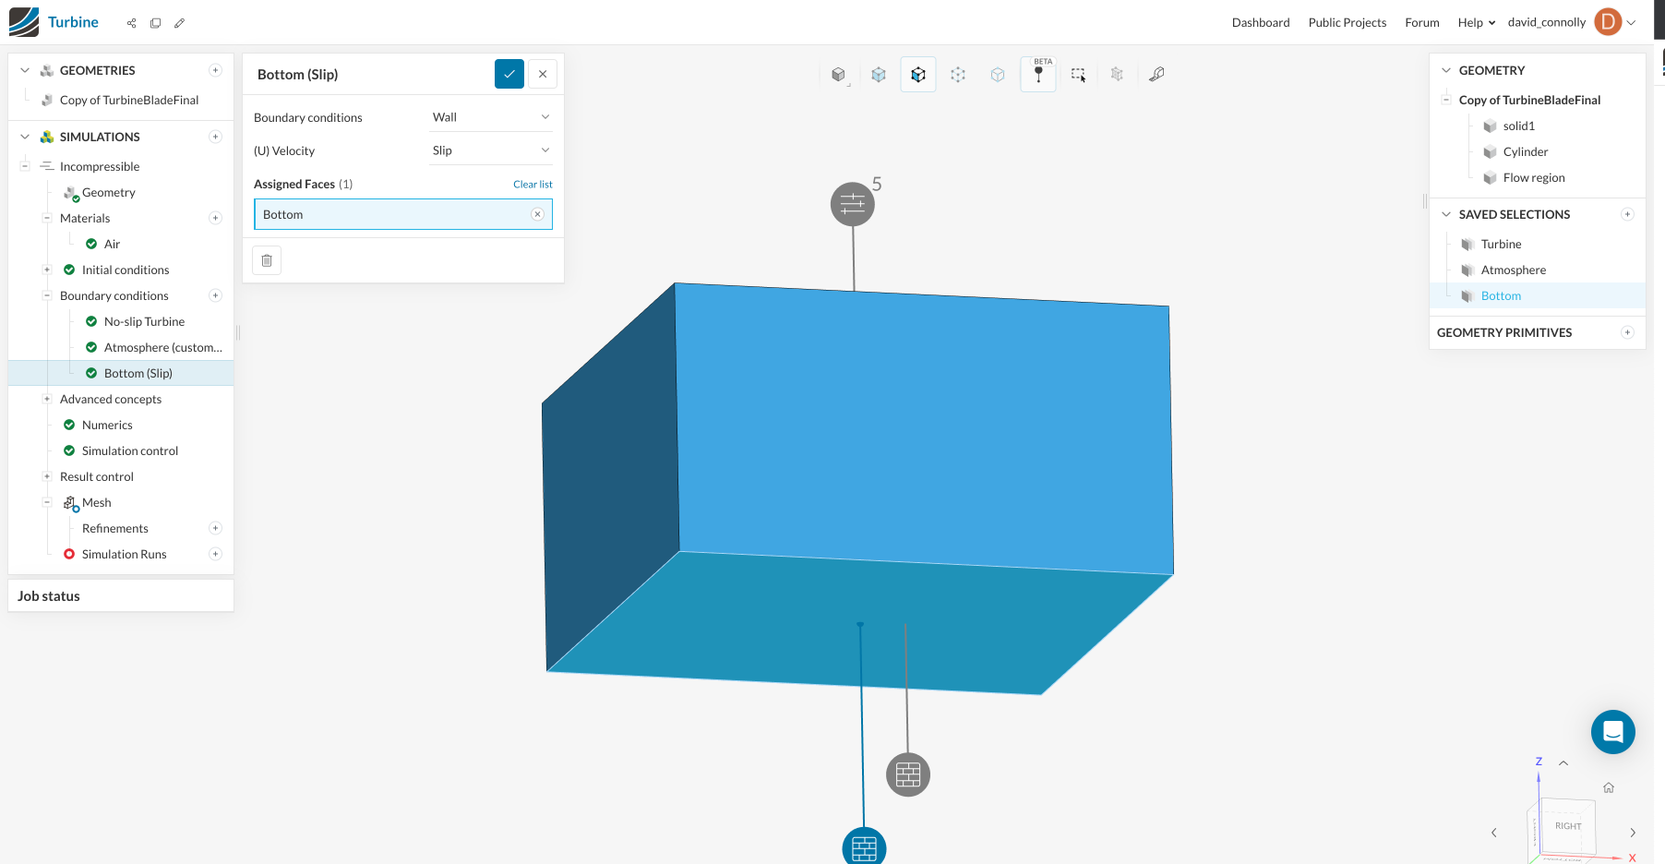Activate the select edges cube tool
Screen dimensions: 1665x864
998,75
